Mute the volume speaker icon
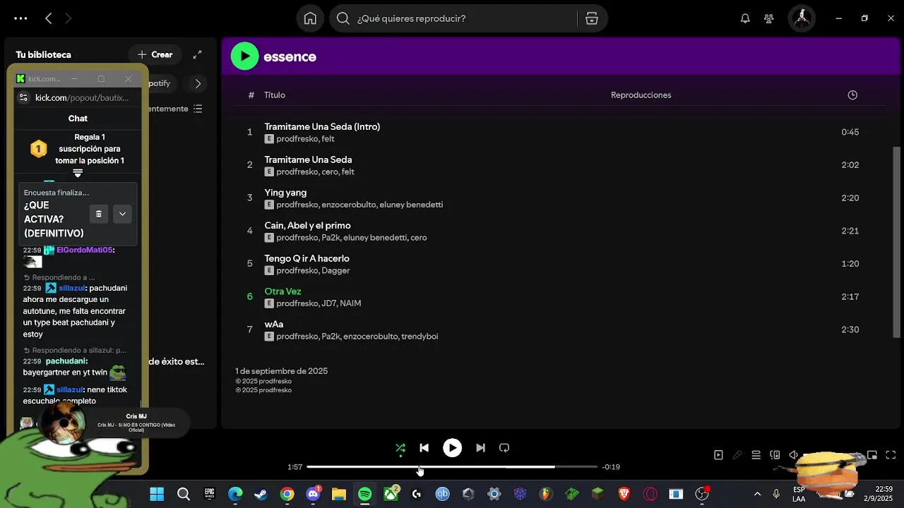This screenshot has width=904, height=508. (793, 455)
